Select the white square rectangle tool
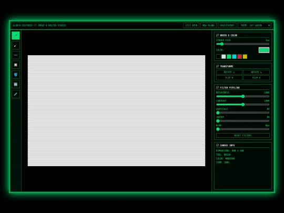 pos(16,65)
